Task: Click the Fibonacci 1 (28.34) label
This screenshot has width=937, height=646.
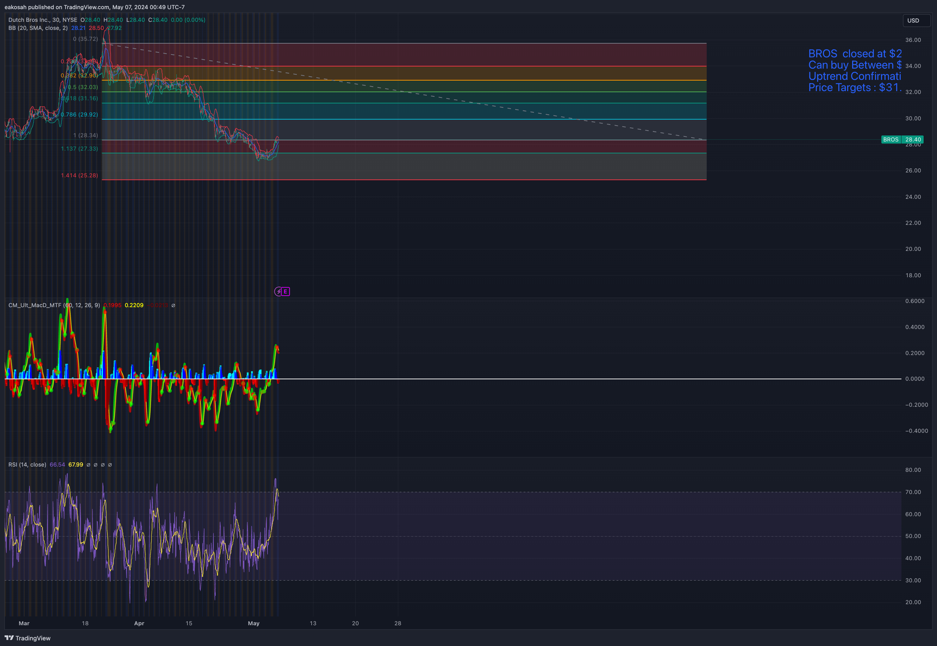Action: point(86,135)
